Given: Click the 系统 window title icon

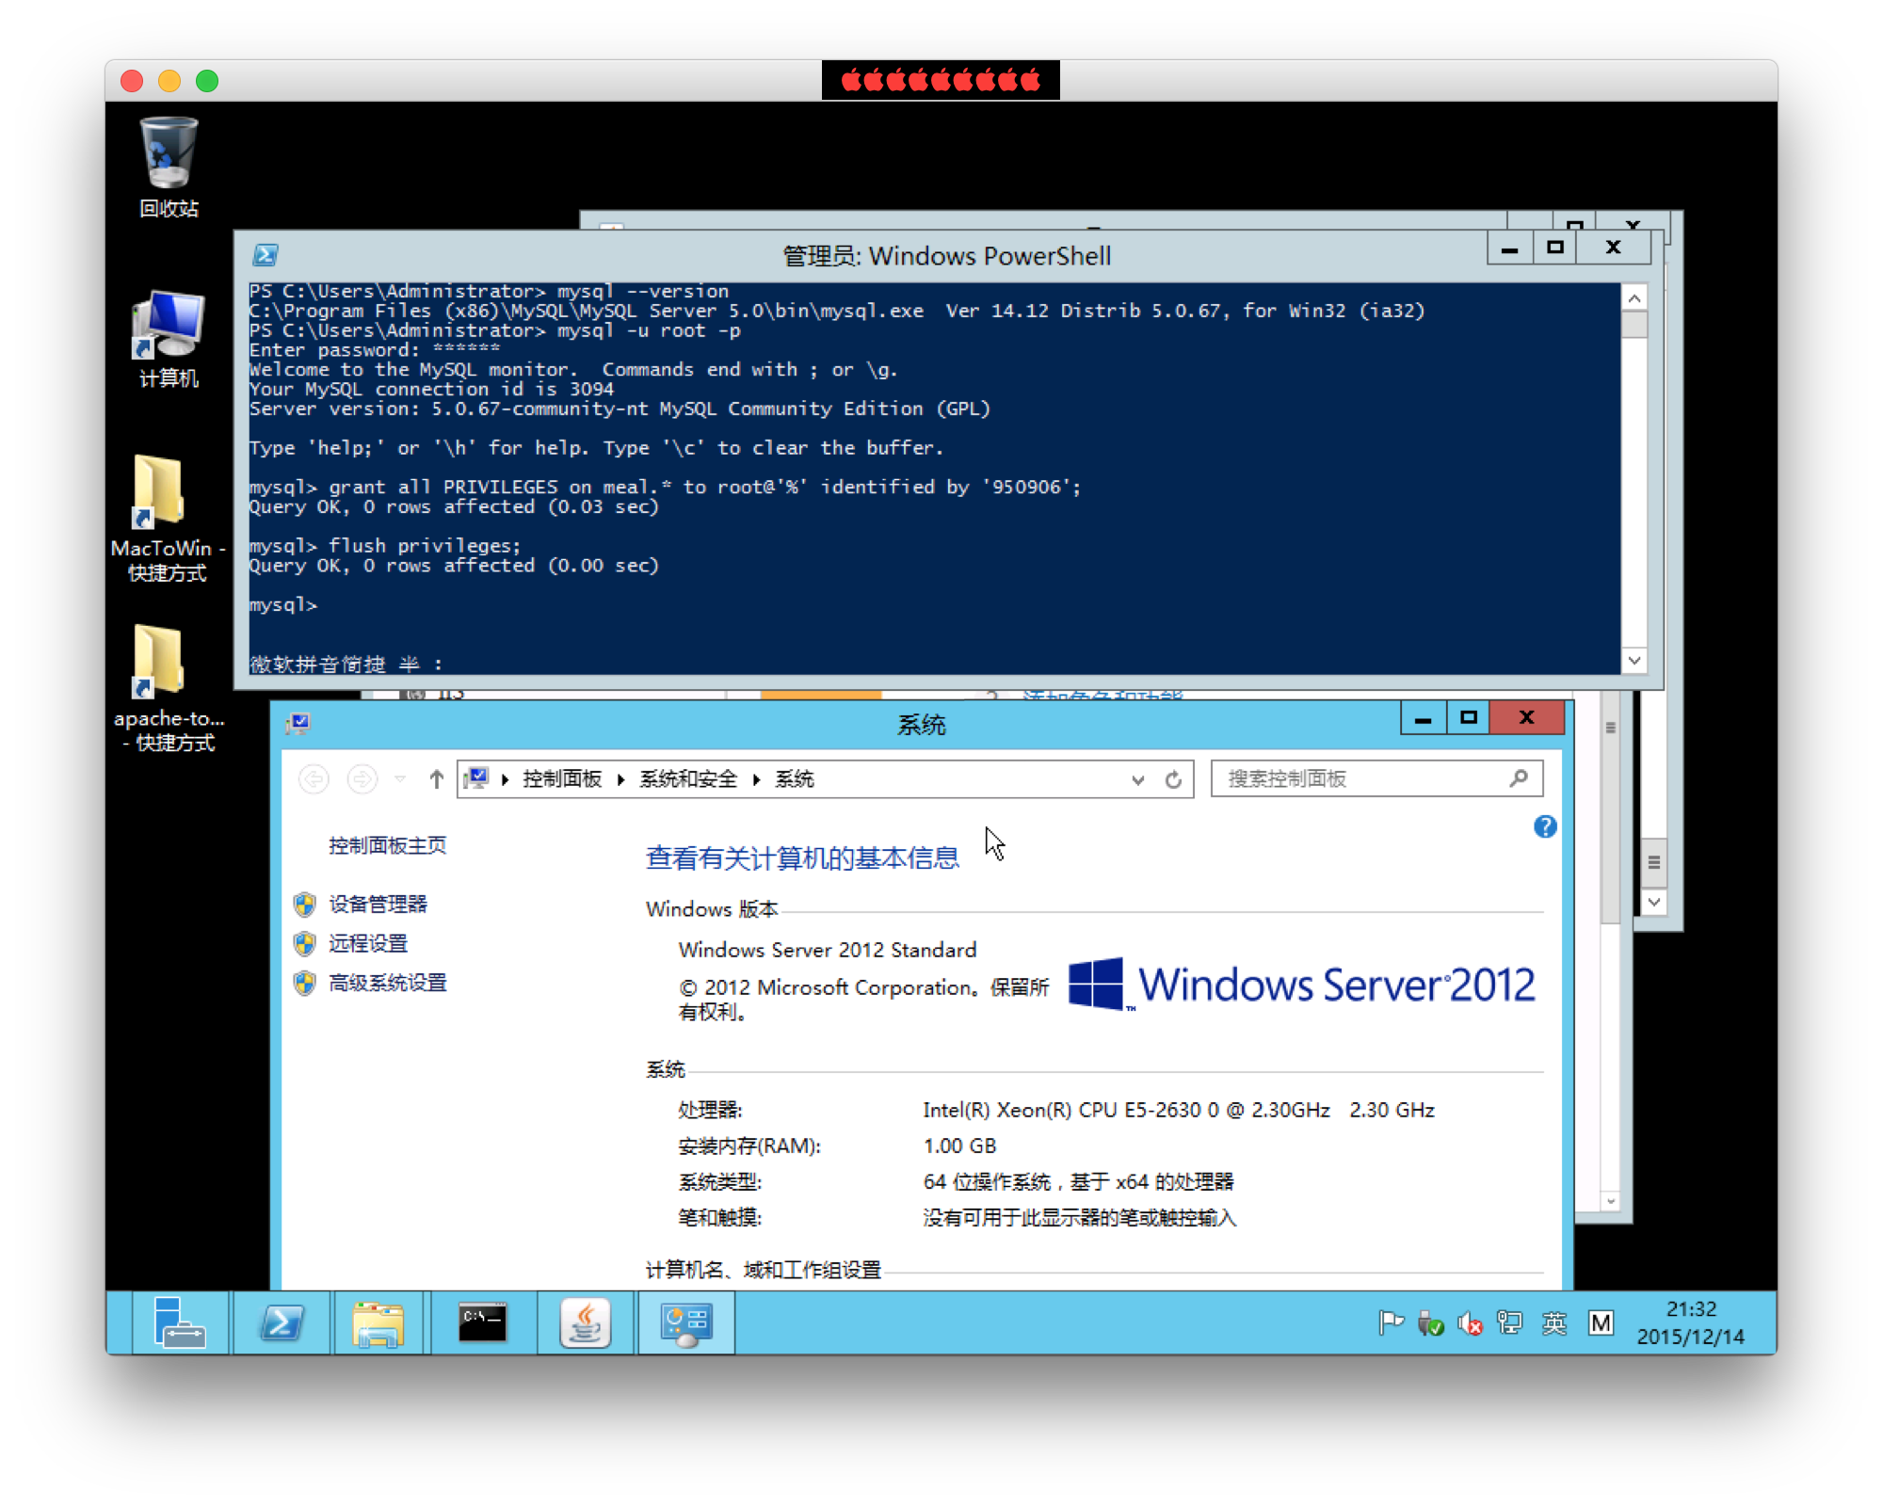Looking at the screenshot, I should pos(299,723).
